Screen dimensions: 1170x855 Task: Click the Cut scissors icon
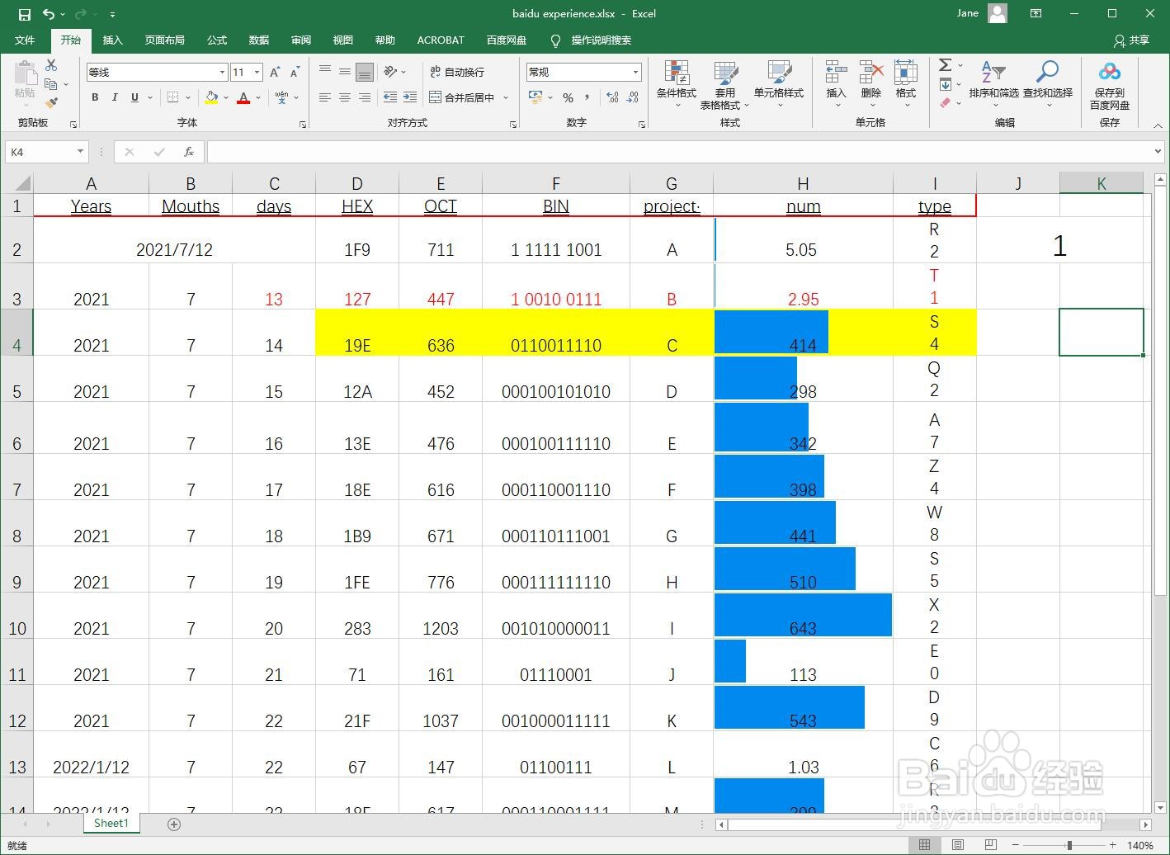pos(51,65)
